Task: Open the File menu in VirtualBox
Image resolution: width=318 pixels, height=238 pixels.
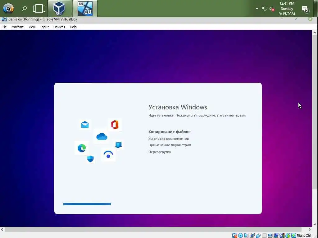Action: tap(4, 27)
